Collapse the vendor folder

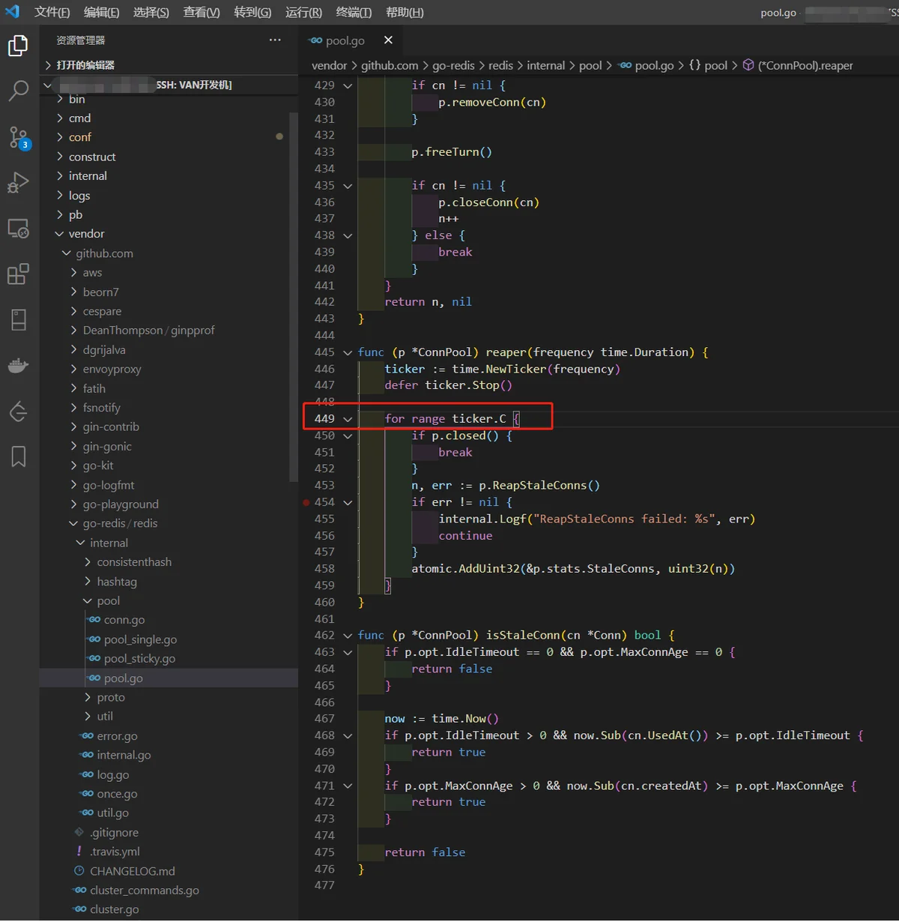[169, 234]
